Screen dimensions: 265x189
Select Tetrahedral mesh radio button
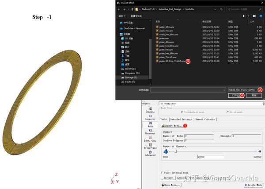182,112
